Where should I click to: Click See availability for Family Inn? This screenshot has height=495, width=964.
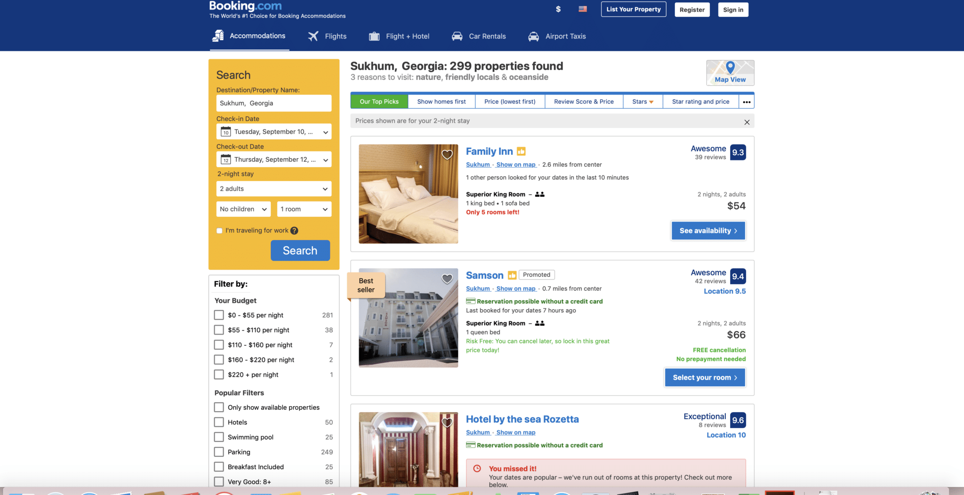tap(708, 231)
